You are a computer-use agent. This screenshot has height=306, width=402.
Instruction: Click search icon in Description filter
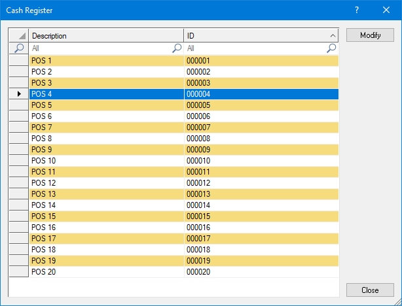pyautogui.click(x=177, y=48)
